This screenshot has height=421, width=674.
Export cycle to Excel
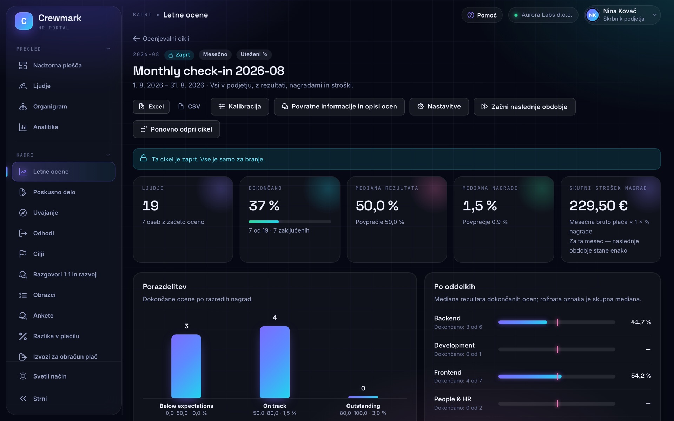click(x=151, y=107)
